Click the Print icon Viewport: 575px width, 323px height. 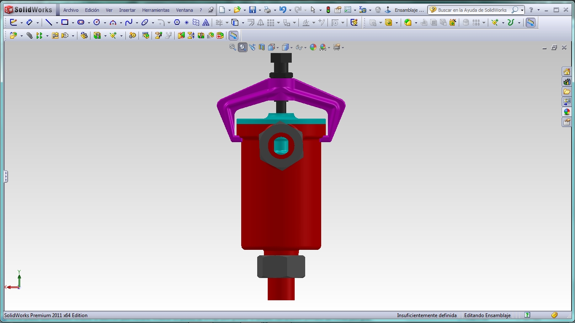coord(267,10)
